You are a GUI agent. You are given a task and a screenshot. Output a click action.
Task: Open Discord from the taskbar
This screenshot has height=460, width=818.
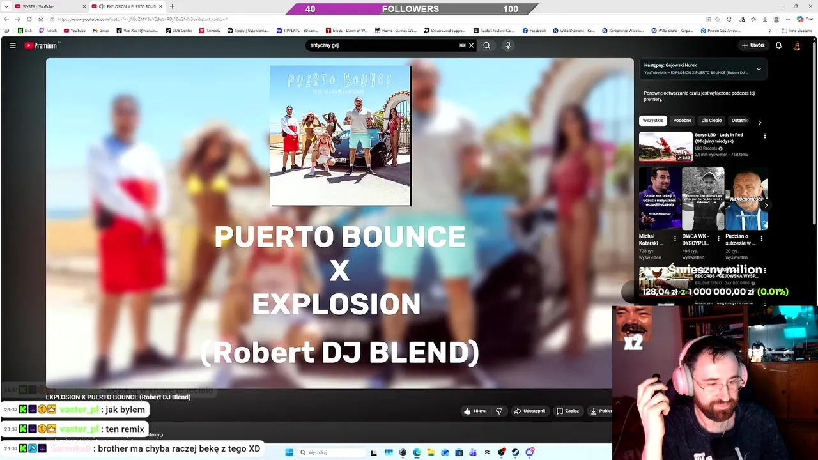(530, 452)
